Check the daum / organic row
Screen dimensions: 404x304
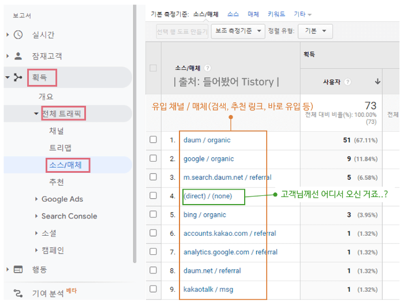(153, 140)
